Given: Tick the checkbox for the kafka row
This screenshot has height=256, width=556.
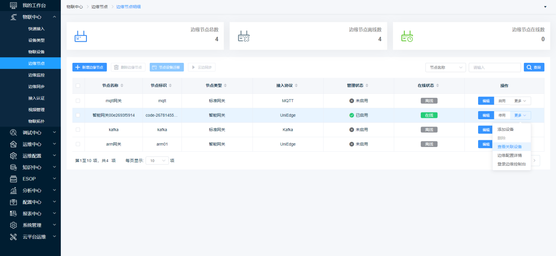Looking at the screenshot, I should tap(78, 129).
